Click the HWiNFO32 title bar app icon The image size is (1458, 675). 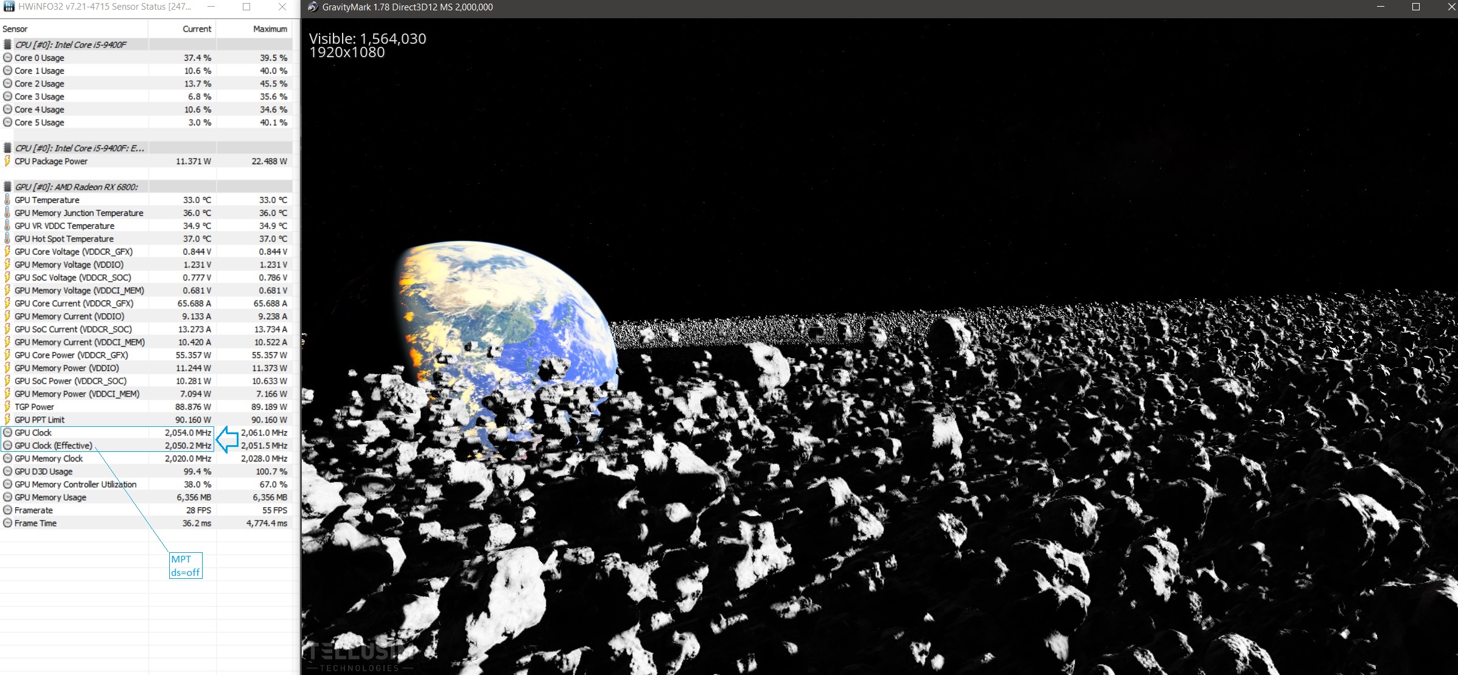(9, 7)
